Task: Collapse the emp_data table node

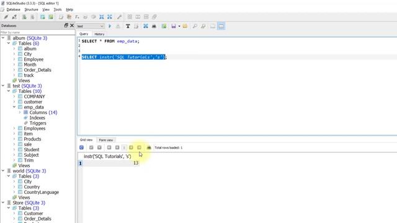Action: (x=14, y=107)
